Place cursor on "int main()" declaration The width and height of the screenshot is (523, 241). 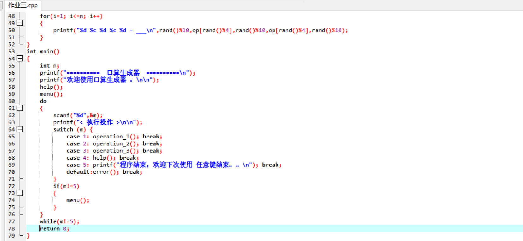click(43, 51)
